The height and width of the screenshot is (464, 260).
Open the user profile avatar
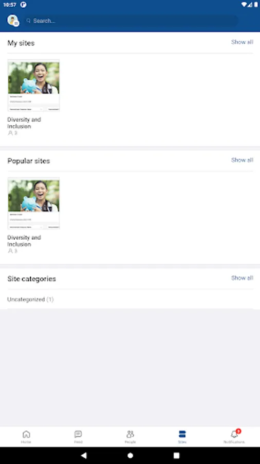(x=13, y=21)
